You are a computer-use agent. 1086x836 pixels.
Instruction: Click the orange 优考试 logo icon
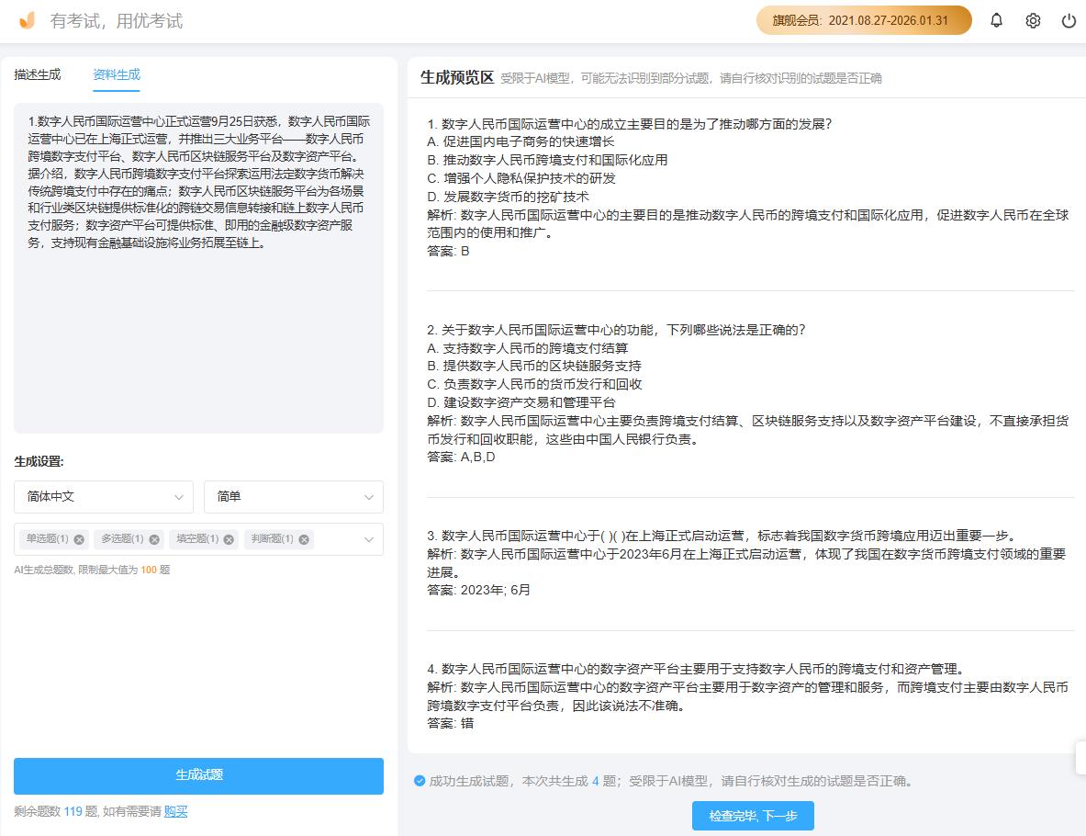[27, 19]
